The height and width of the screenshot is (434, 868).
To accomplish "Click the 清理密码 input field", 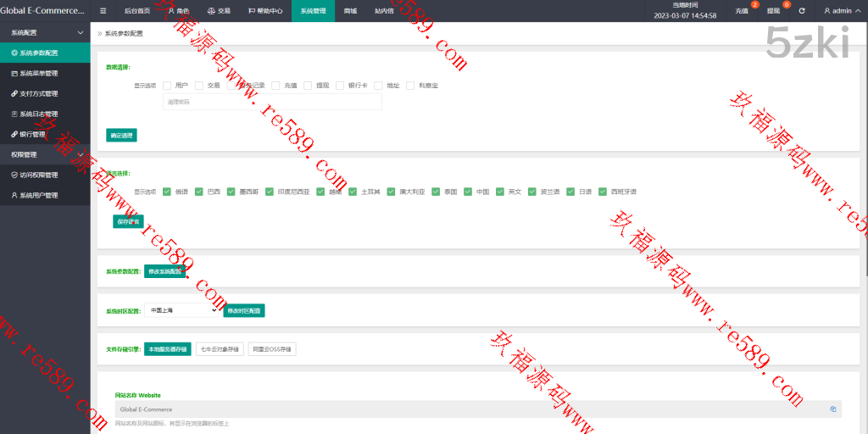I will click(271, 102).
